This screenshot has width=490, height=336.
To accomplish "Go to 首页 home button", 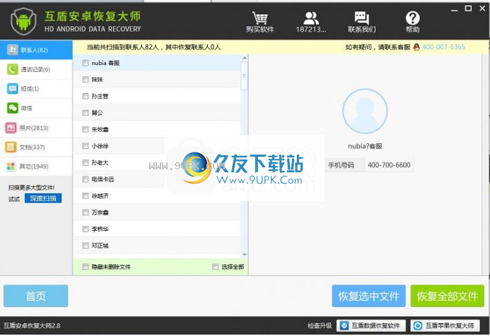I will (35, 296).
